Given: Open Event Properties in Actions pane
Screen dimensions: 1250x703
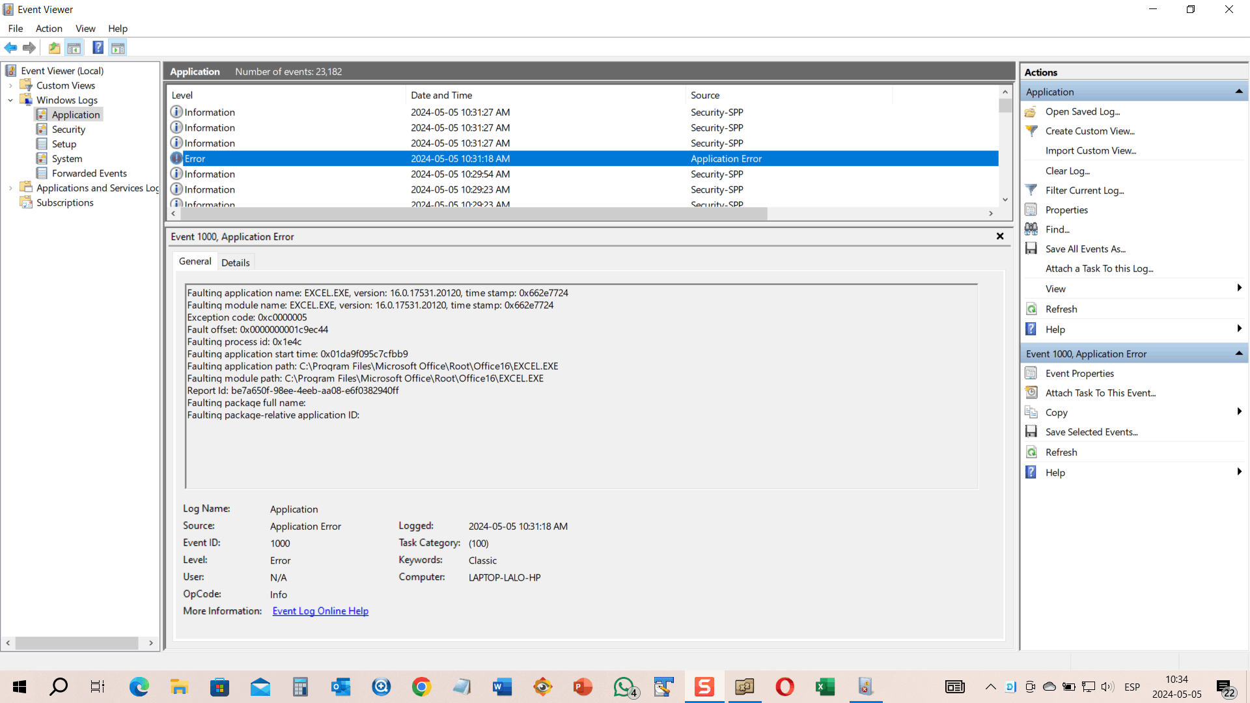Looking at the screenshot, I should (1079, 374).
